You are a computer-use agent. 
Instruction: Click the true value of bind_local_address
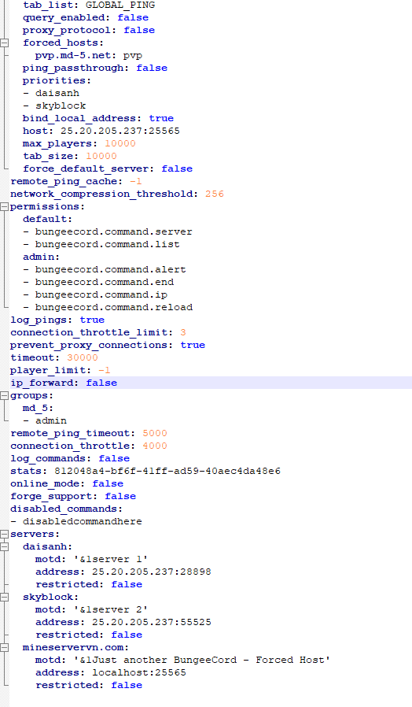(x=161, y=118)
